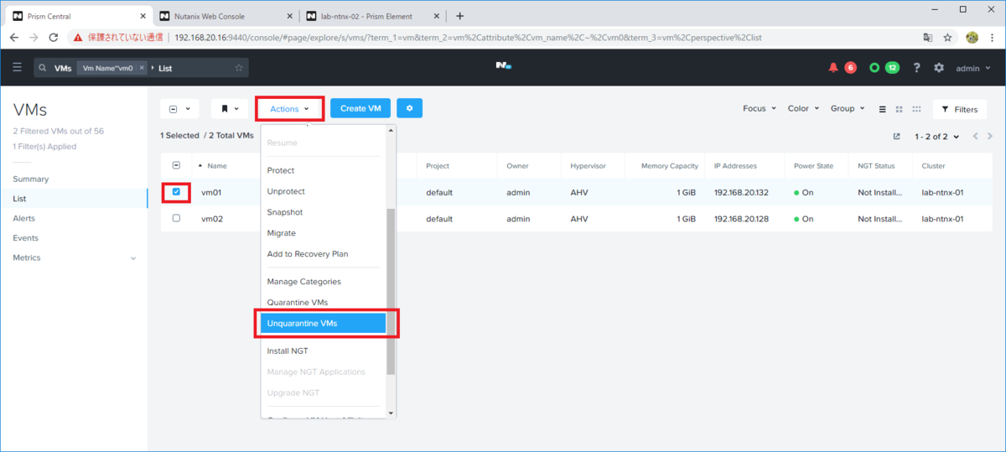Bookmark the search with star icon
This screenshot has height=452, width=1006.
coord(239,68)
